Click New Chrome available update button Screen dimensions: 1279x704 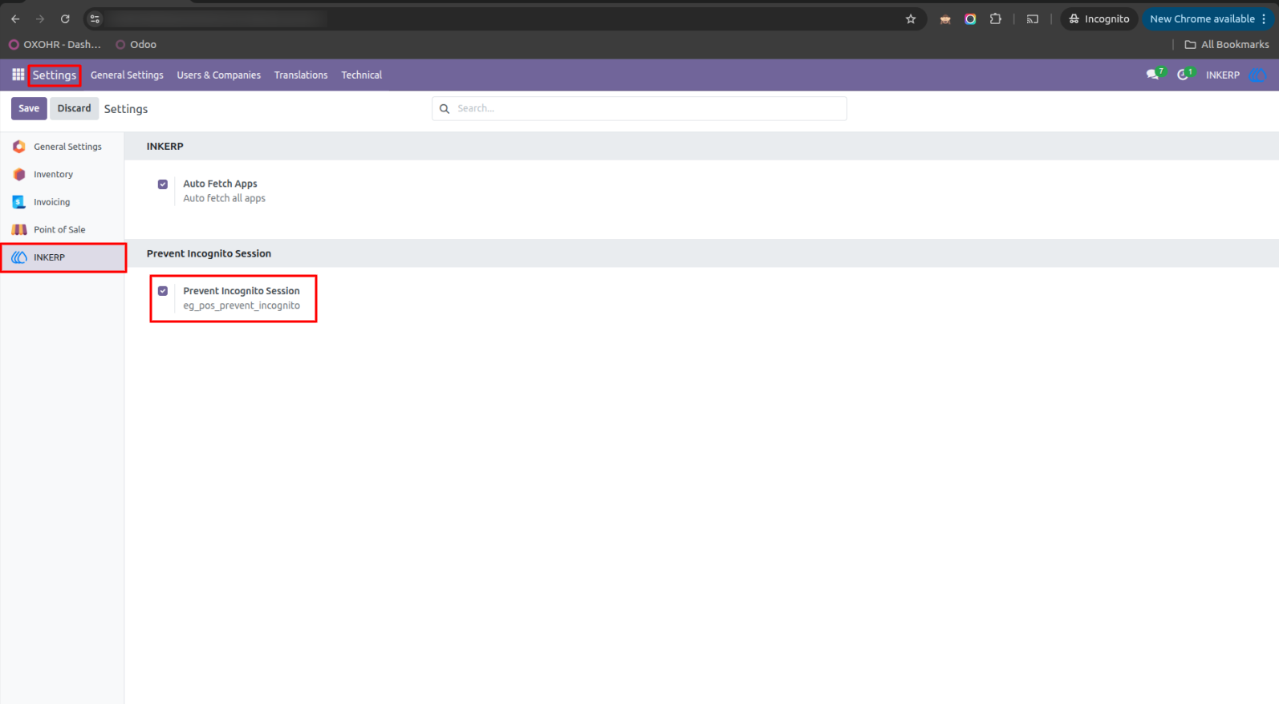pyautogui.click(x=1208, y=18)
